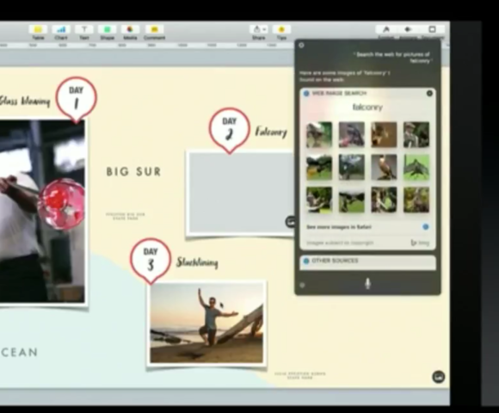Click the 'falconry' title in search card
This screenshot has width=499, height=413.
point(367,108)
